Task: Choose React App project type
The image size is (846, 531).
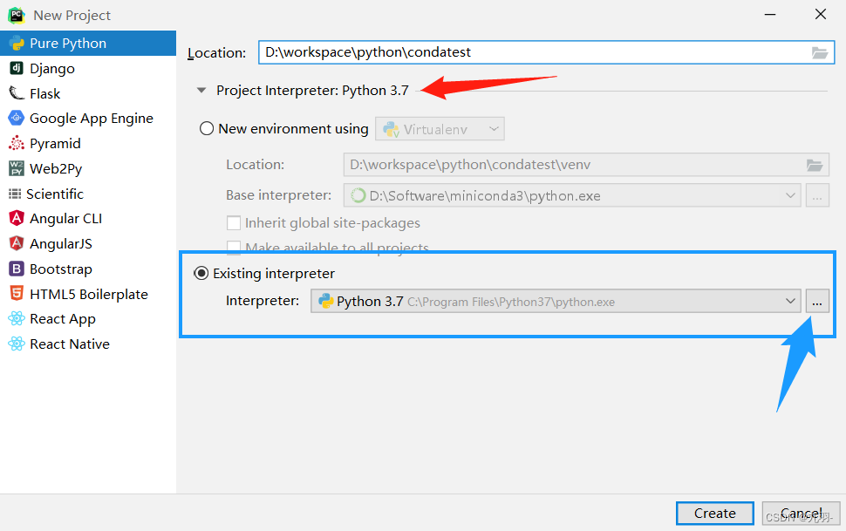Action: (x=88, y=319)
